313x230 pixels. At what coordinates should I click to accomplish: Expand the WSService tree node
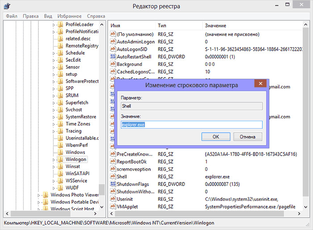point(54,181)
